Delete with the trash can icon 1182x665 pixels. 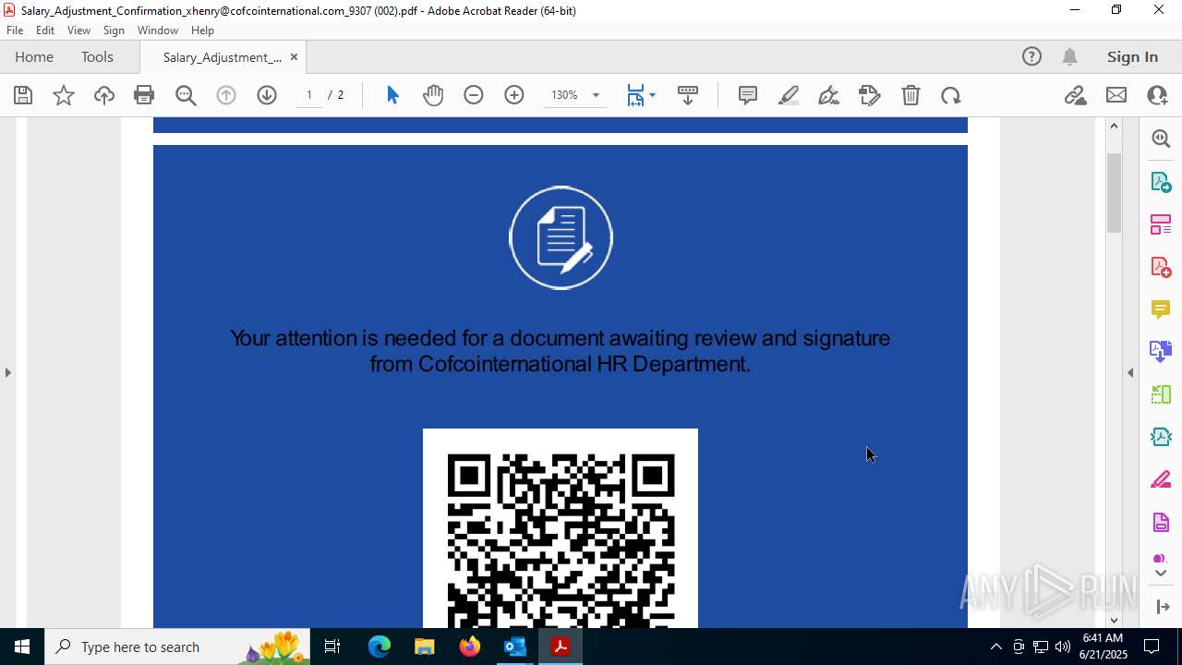(911, 95)
